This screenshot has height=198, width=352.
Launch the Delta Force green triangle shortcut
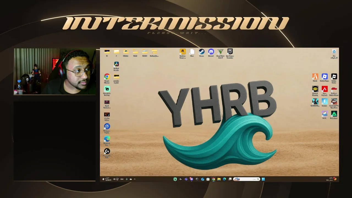click(x=334, y=115)
